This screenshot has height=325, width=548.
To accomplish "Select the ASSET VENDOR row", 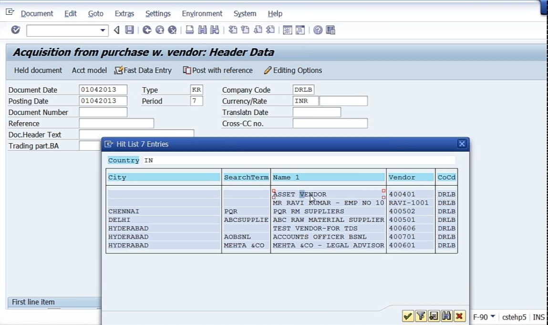I will 282,194.
